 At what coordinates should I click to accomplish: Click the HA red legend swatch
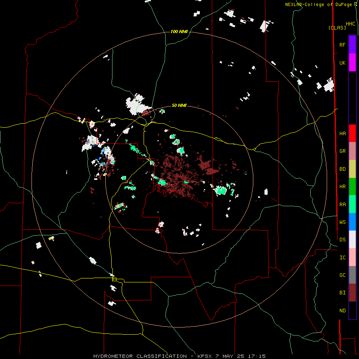[352, 133]
